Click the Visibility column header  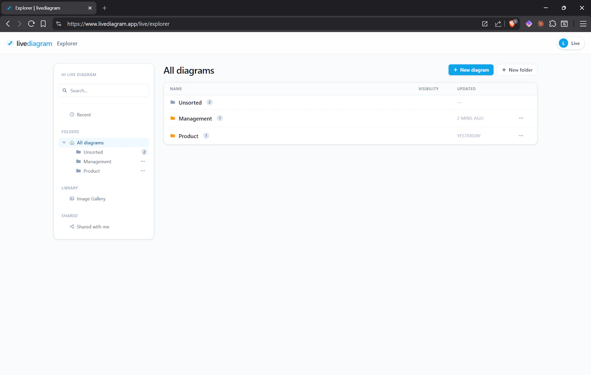428,89
